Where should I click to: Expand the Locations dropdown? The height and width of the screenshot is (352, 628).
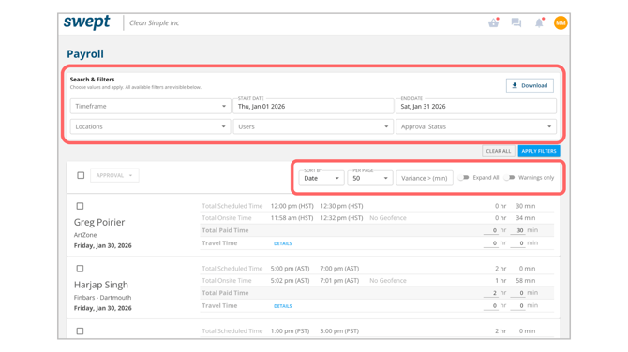point(150,126)
